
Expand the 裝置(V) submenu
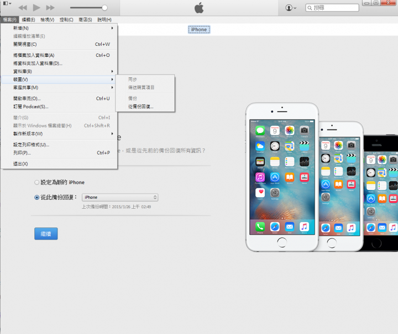coord(59,79)
